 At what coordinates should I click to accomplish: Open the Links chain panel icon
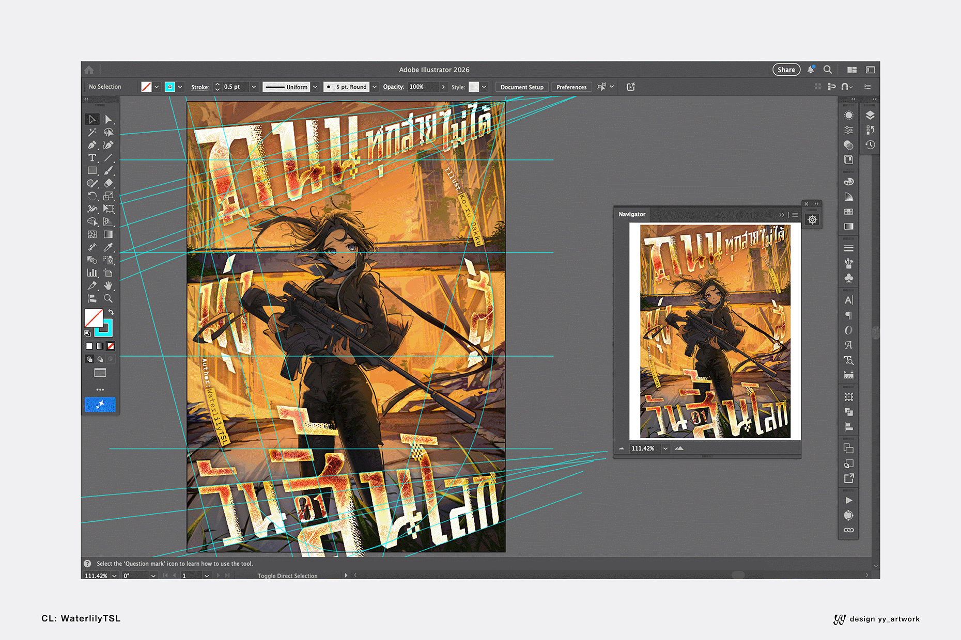pyautogui.click(x=848, y=530)
